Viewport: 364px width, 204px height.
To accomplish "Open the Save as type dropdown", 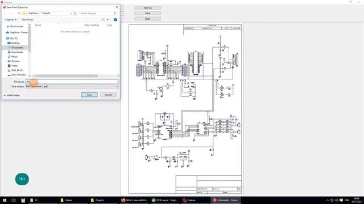I will point(72,87).
